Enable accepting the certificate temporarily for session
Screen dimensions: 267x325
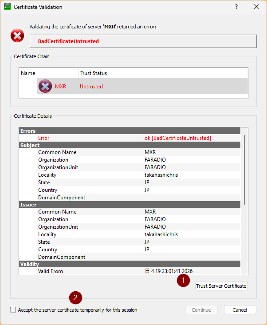click(13, 309)
